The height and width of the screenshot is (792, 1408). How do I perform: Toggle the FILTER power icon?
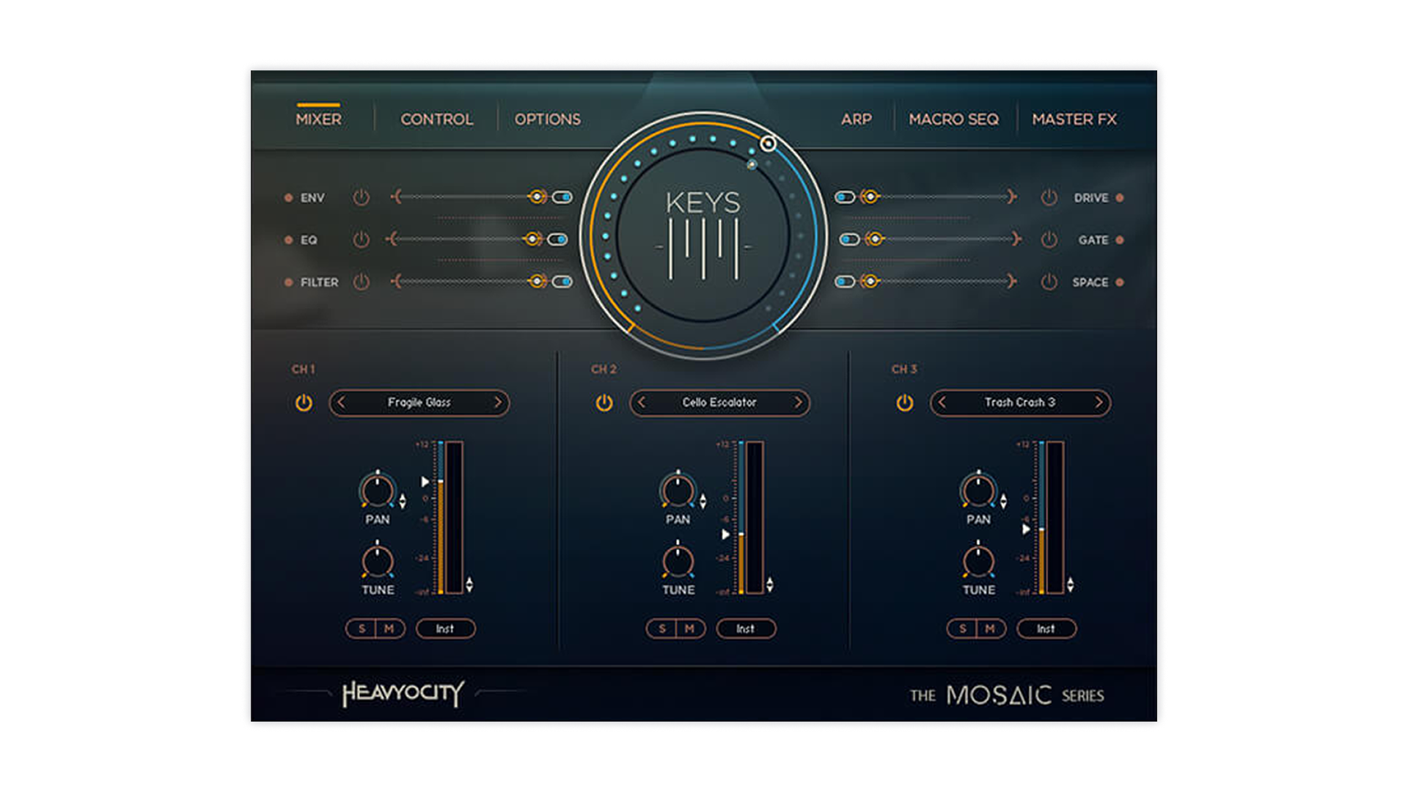coord(361,282)
